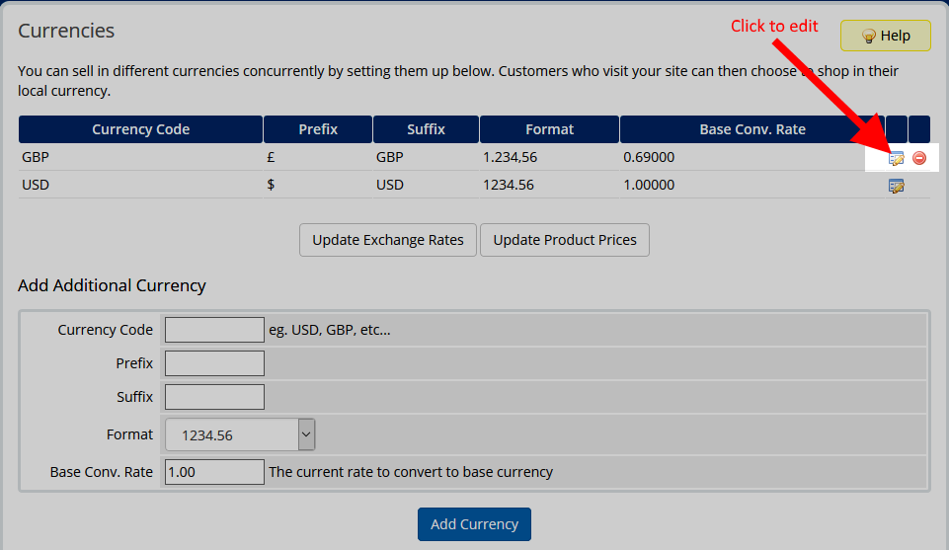Click the USD format value 1234.56 in the table

click(508, 185)
